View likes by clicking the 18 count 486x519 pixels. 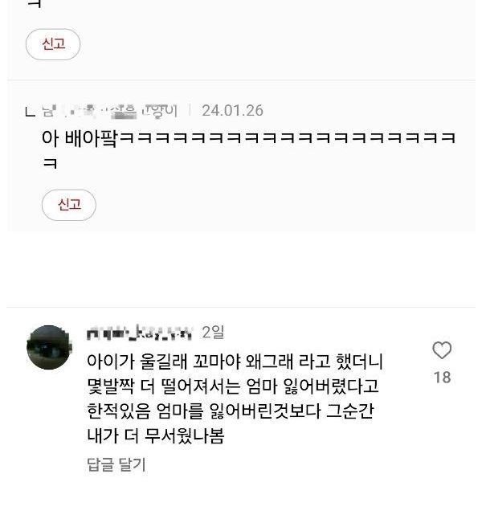coord(442,378)
